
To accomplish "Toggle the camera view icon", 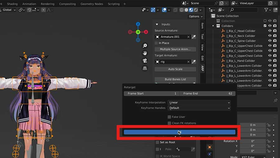I will [x=145, y=61].
